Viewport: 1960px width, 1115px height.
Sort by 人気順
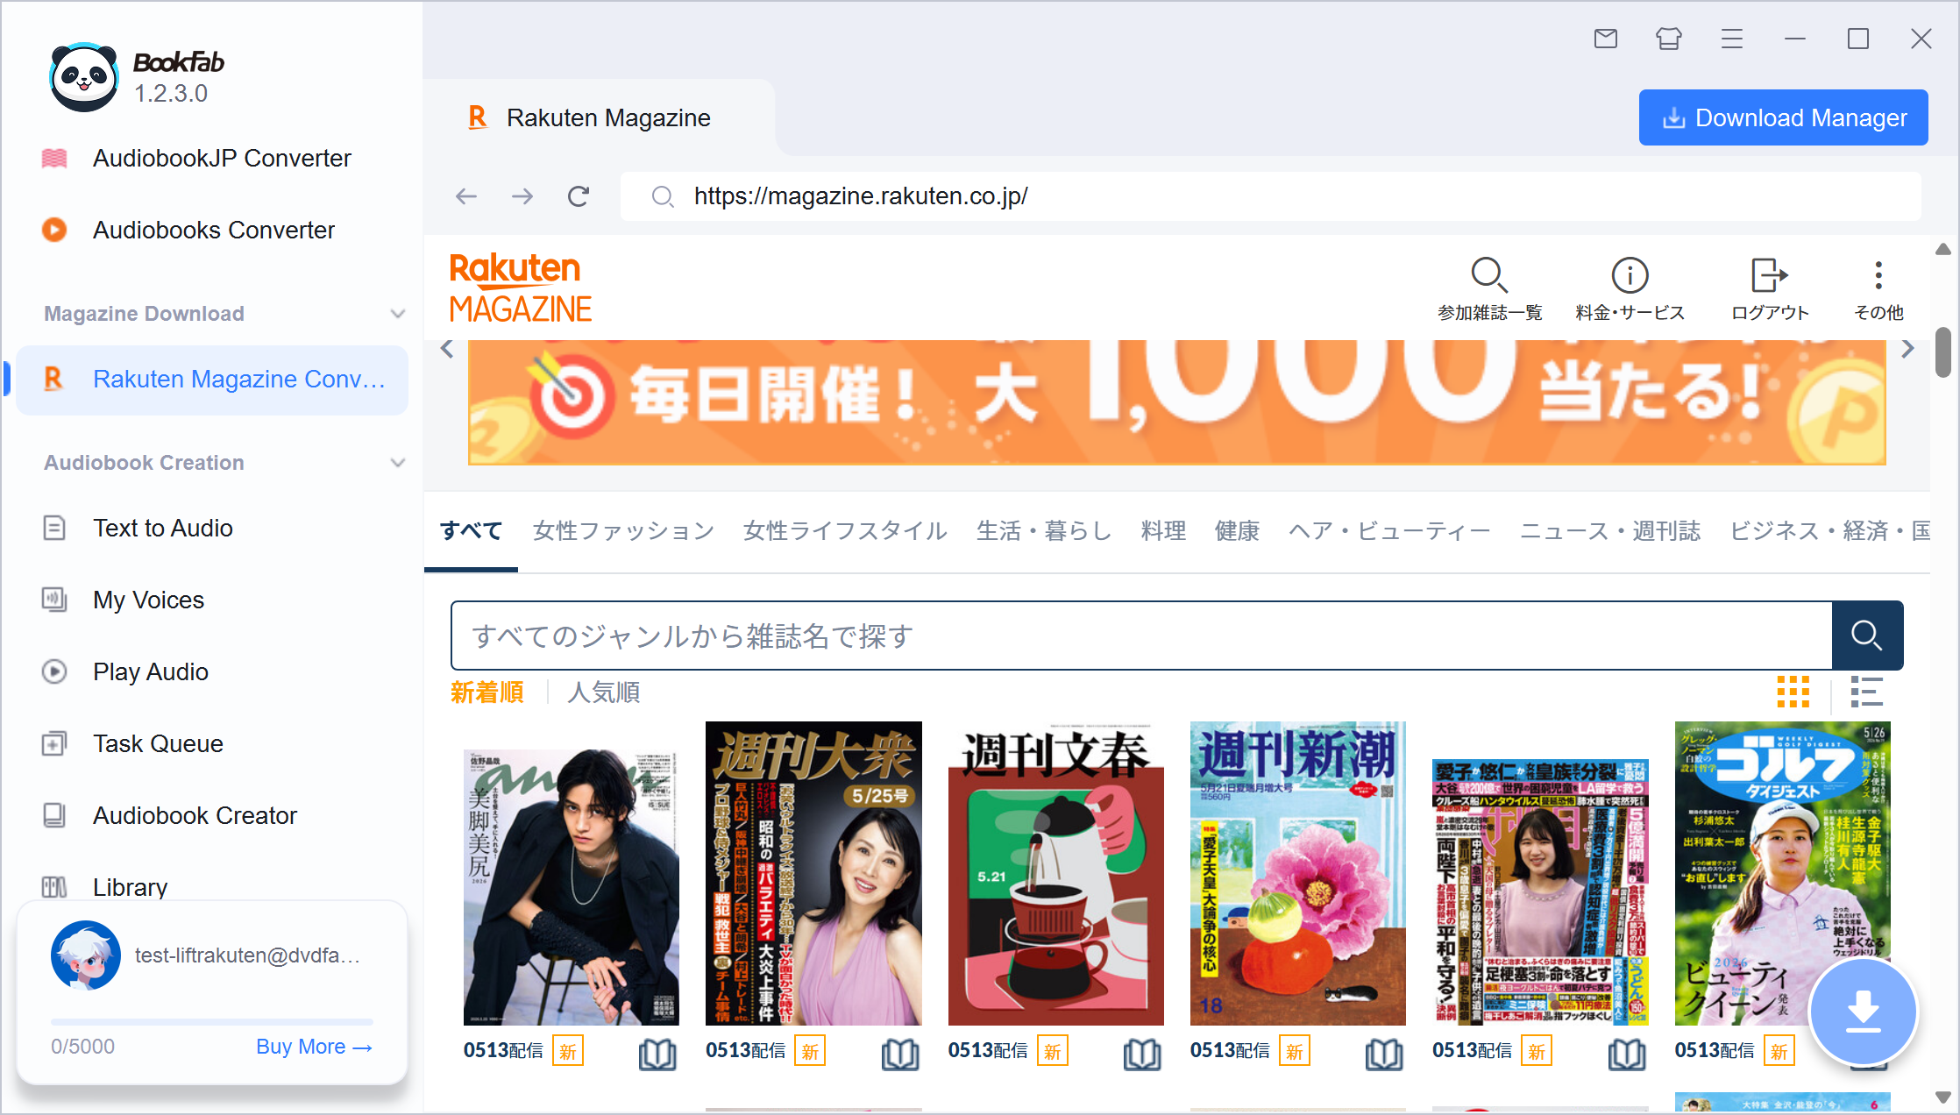point(604,692)
